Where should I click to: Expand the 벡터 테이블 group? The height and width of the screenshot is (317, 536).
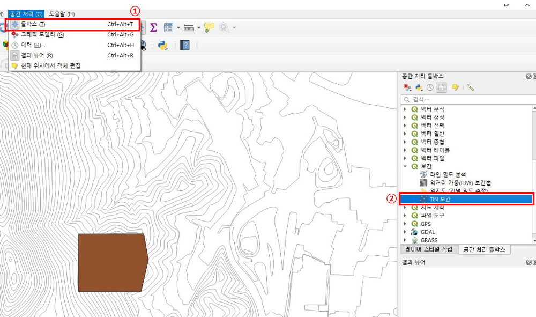point(405,150)
